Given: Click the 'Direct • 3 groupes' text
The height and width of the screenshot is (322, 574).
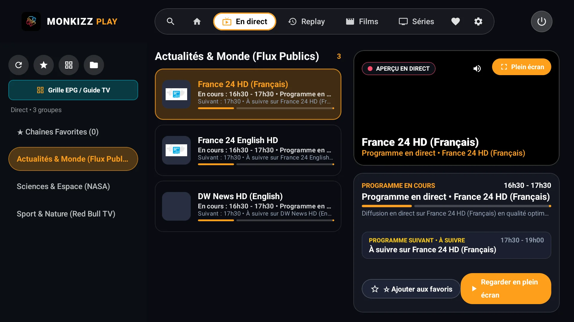Looking at the screenshot, I should (36, 110).
